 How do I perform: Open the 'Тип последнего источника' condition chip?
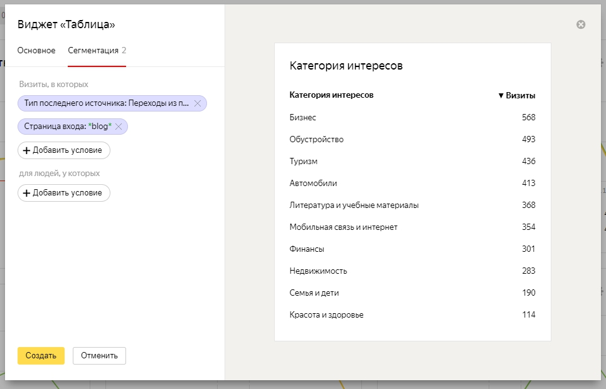[x=105, y=103]
